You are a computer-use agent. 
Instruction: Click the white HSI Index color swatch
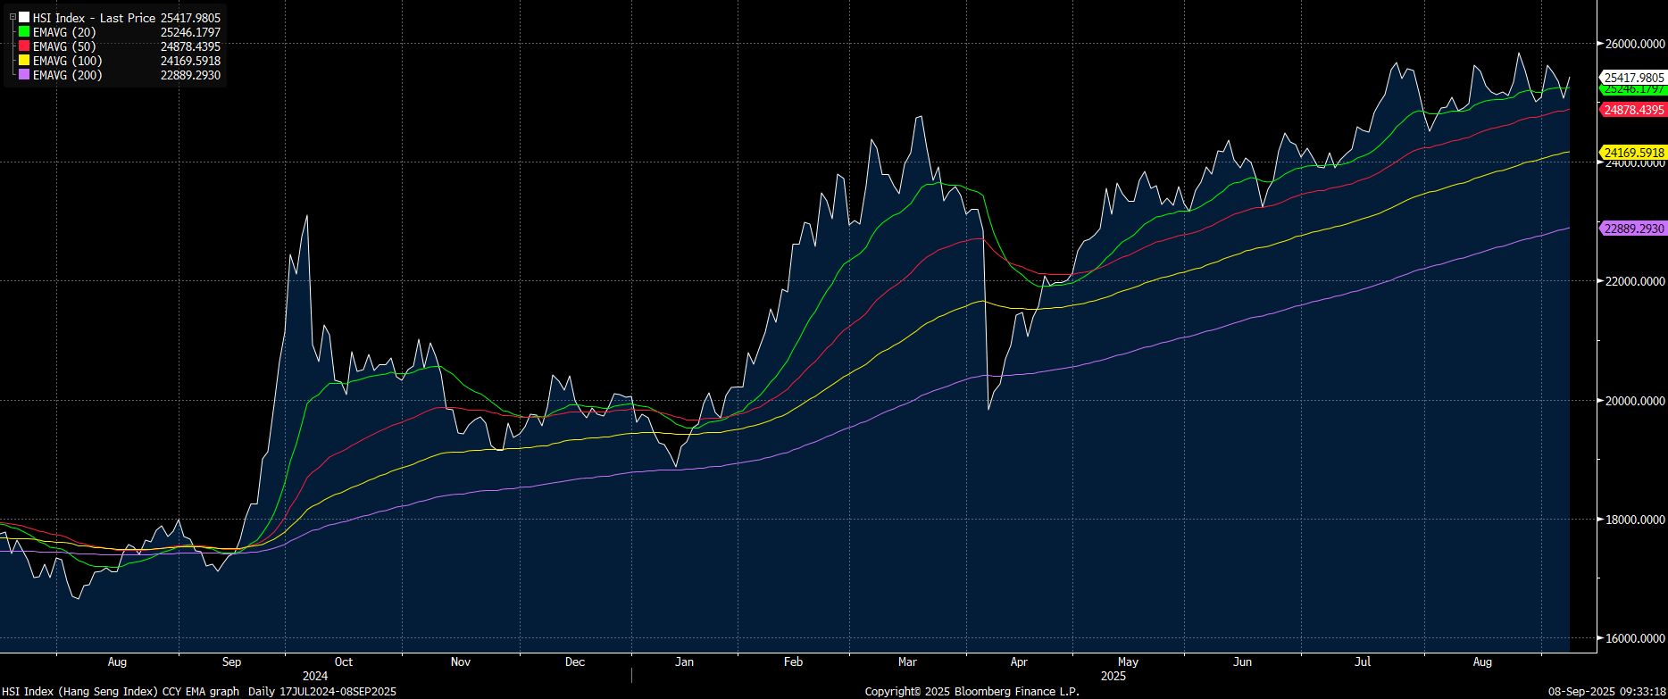click(x=24, y=18)
